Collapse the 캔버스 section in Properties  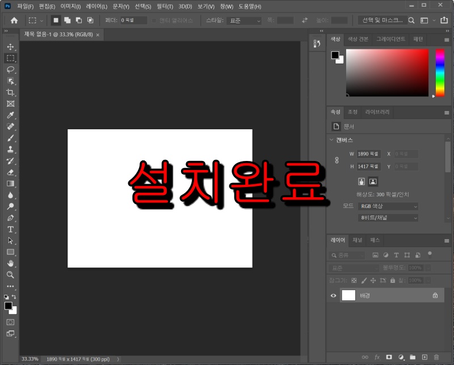(332, 139)
